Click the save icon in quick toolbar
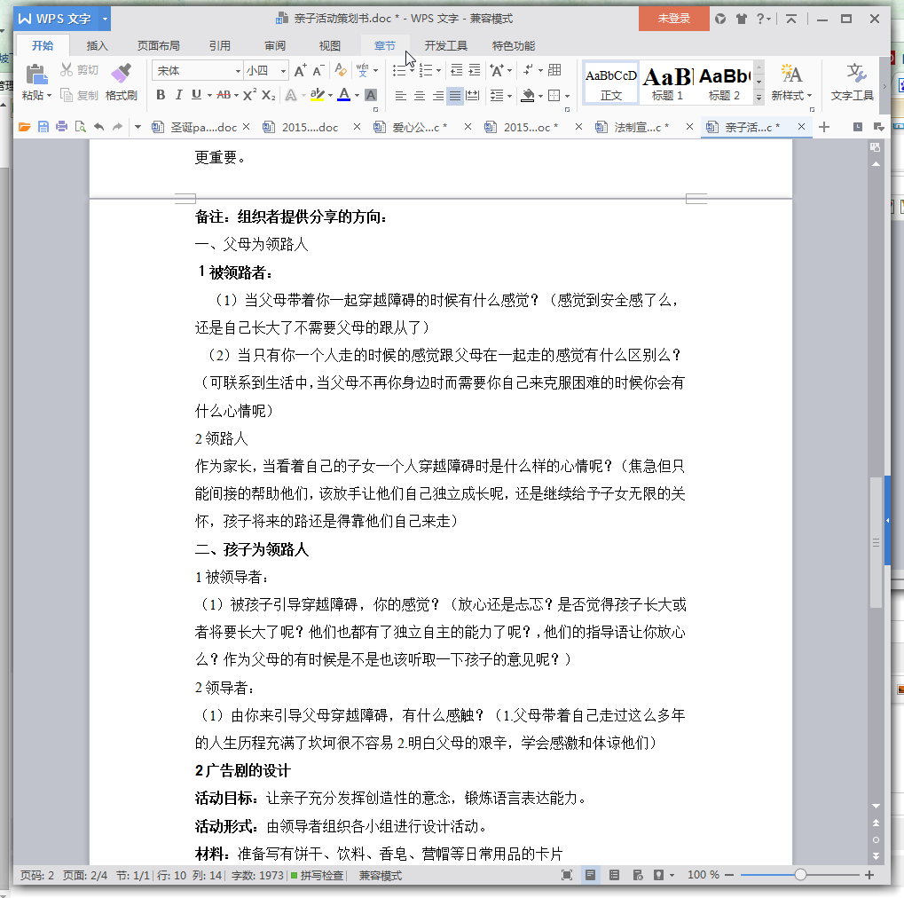Screen dimensions: 904x898 (43, 127)
